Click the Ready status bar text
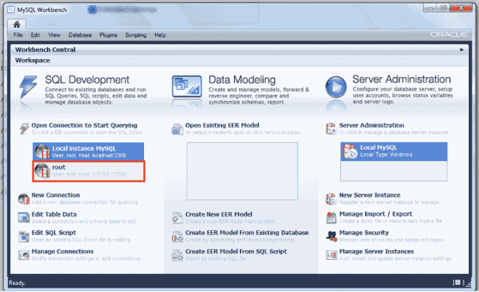Viewport: 479px width, 292px height. click(x=17, y=283)
